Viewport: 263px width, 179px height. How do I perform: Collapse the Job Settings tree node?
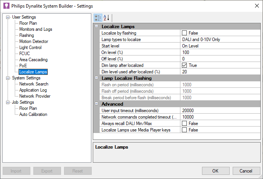(x=8, y=102)
